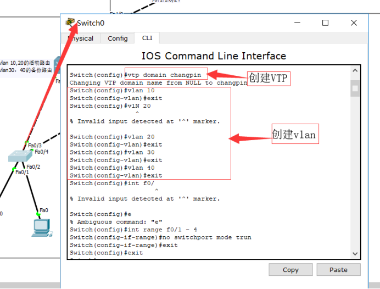
Task: Click the Switch0 window icon
Action: 70,23
